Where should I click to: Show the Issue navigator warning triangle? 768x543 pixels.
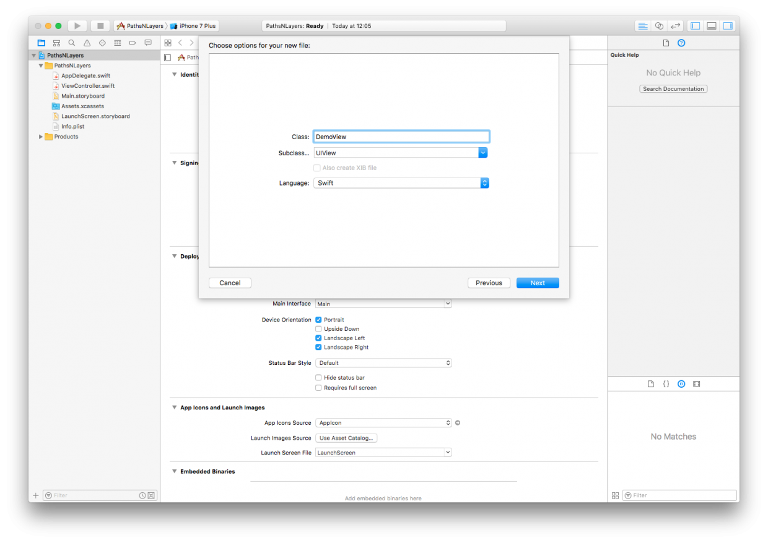pyautogui.click(x=86, y=43)
